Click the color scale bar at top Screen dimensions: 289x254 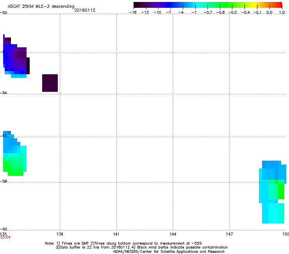(208, 5)
